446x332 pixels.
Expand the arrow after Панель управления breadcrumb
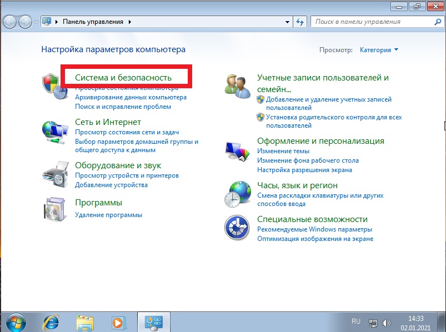[x=130, y=22]
